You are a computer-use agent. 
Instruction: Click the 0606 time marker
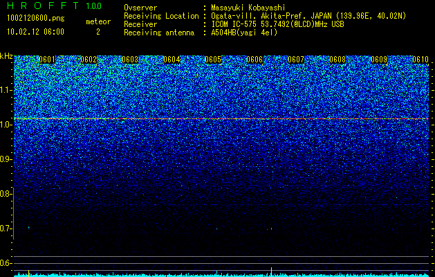(x=254, y=60)
